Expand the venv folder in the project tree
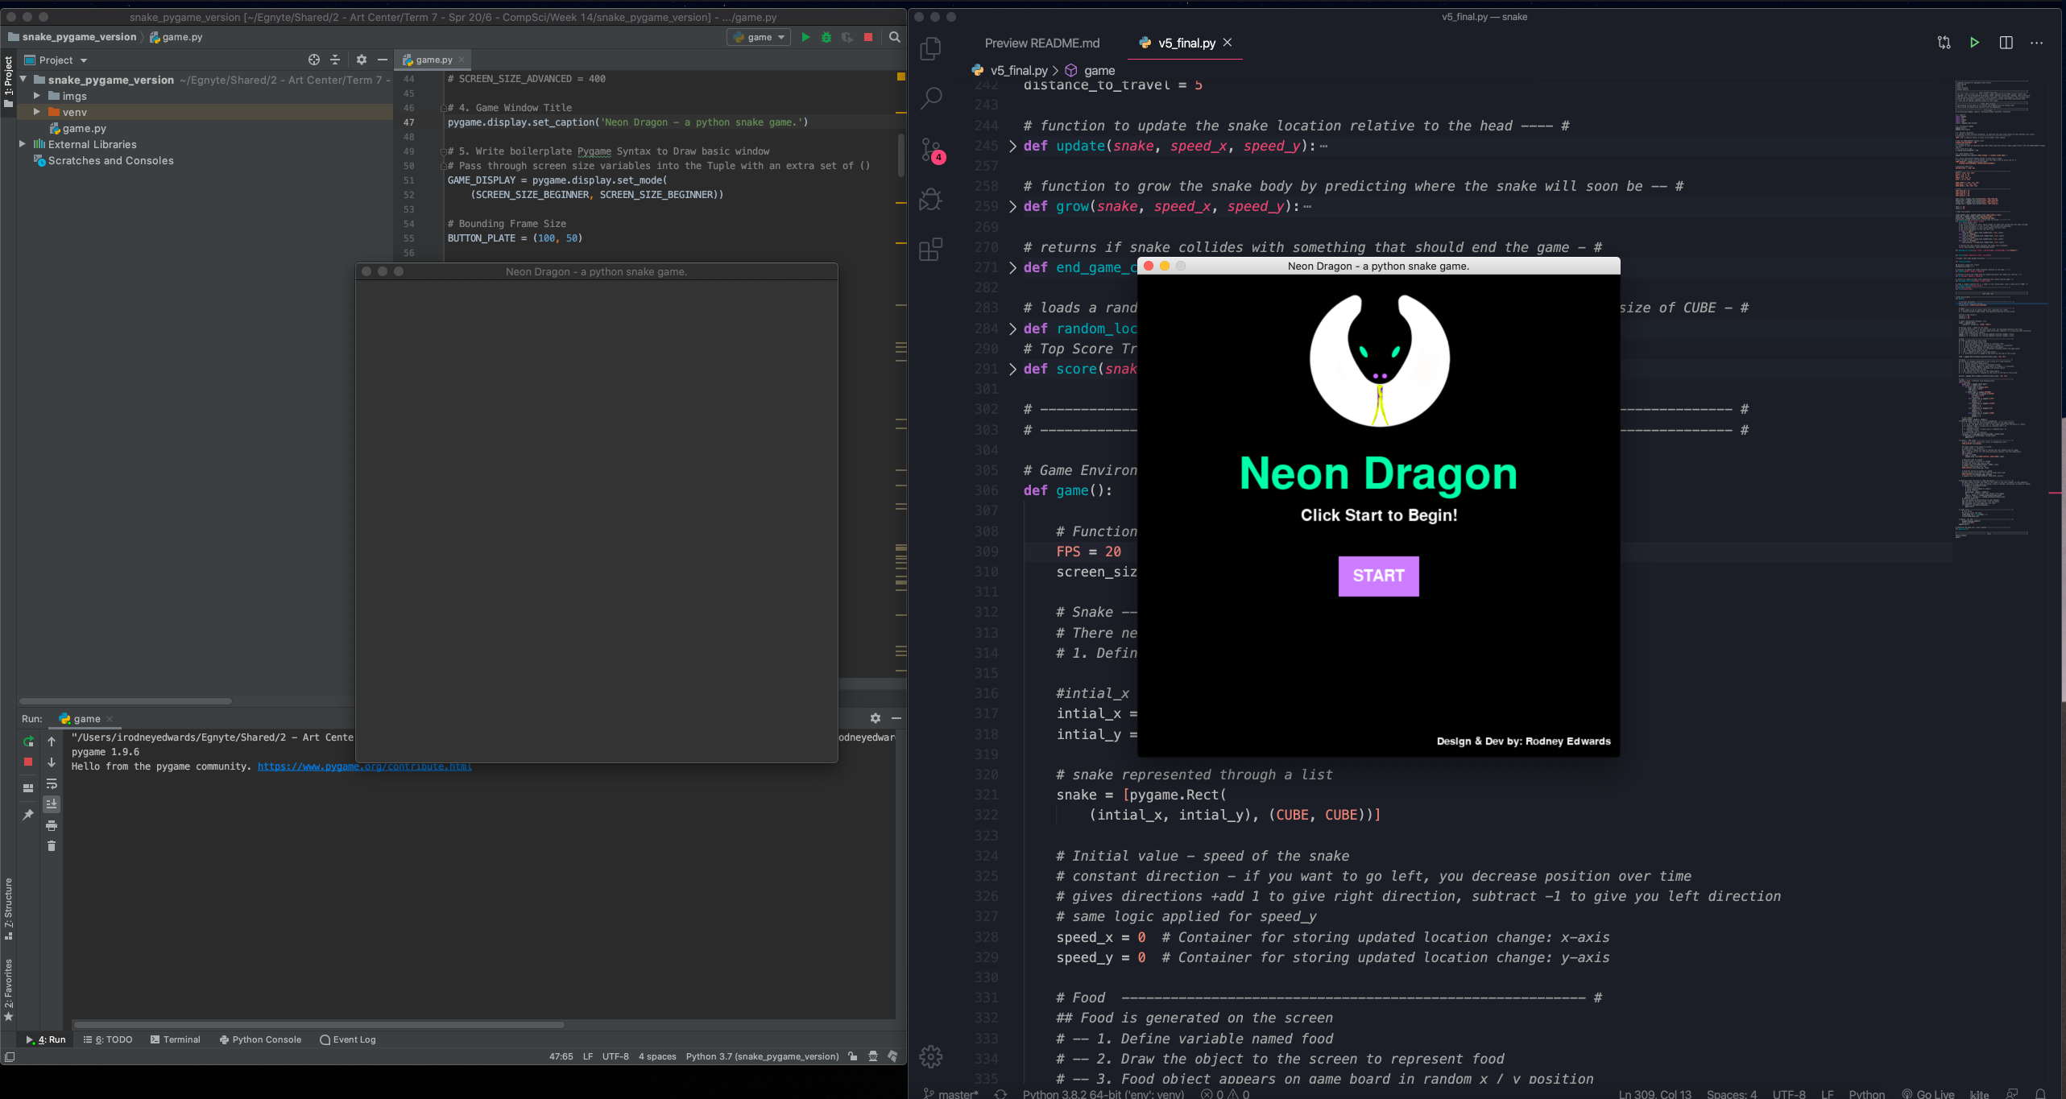 [x=36, y=112]
